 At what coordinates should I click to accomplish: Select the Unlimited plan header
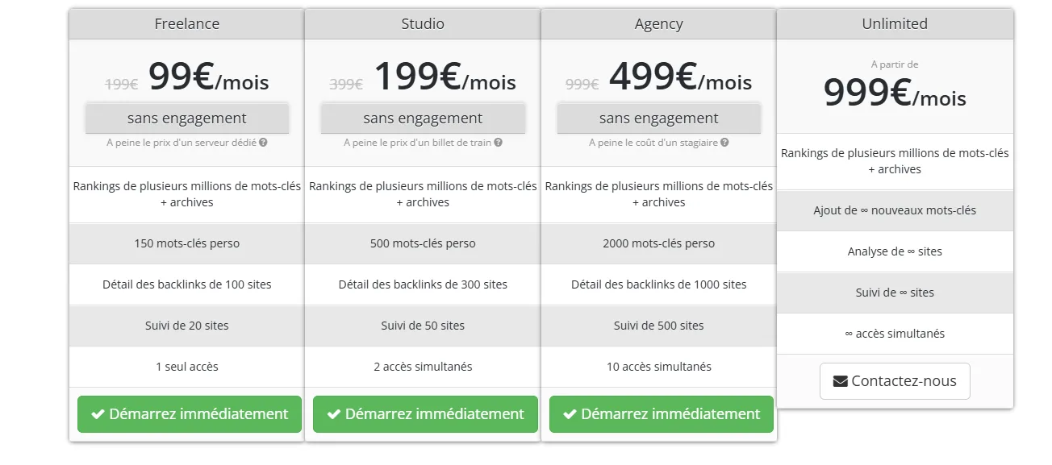(x=895, y=24)
